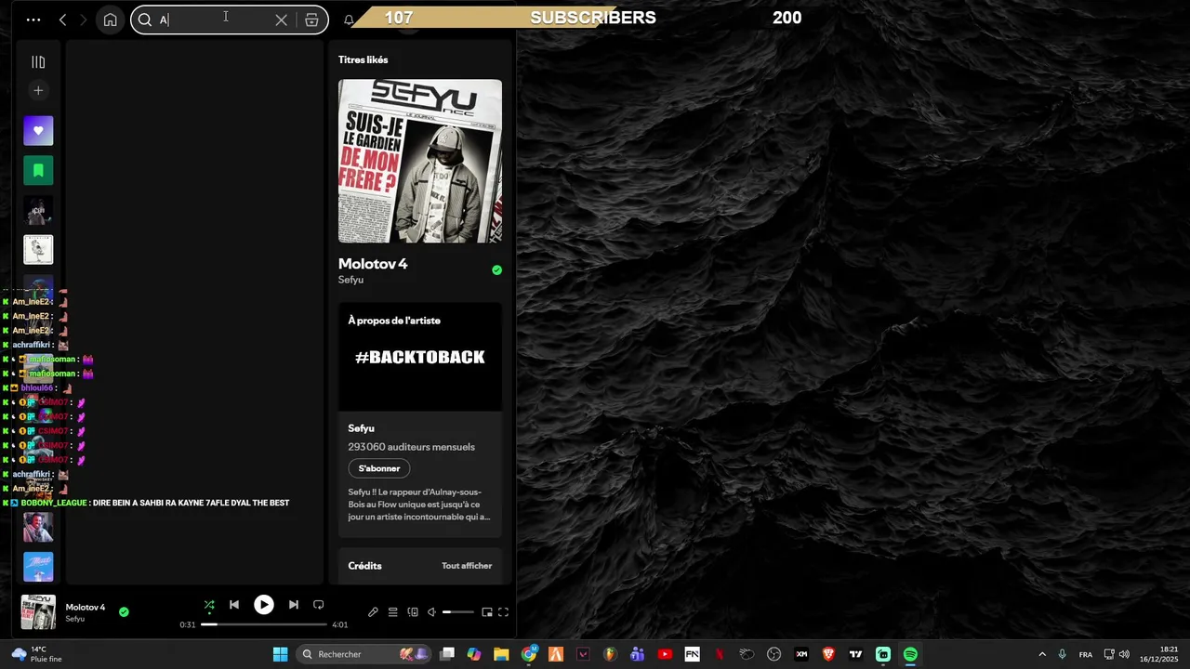The image size is (1190, 669).
Task: Open Liked Songs purple heart playlist
Action: (38, 131)
